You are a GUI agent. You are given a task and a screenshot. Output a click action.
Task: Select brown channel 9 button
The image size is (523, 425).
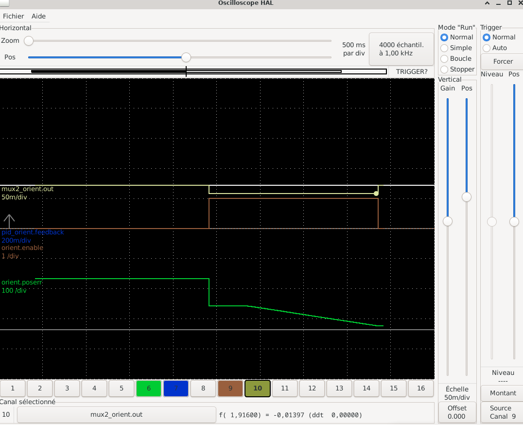click(230, 389)
